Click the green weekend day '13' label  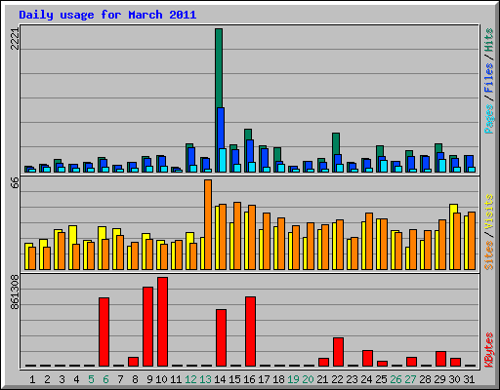click(x=205, y=379)
